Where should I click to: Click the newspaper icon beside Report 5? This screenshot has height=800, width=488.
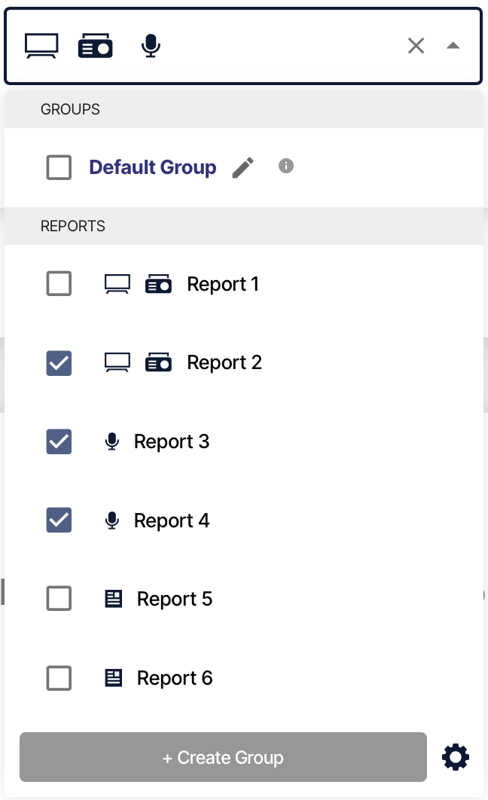pyautogui.click(x=114, y=598)
